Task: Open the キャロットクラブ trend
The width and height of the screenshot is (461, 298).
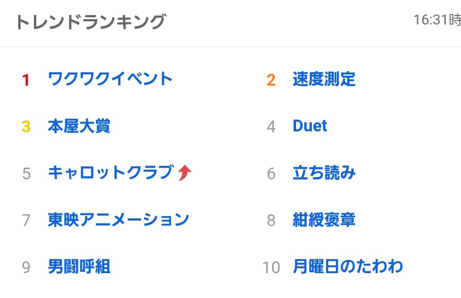Action: (x=111, y=173)
